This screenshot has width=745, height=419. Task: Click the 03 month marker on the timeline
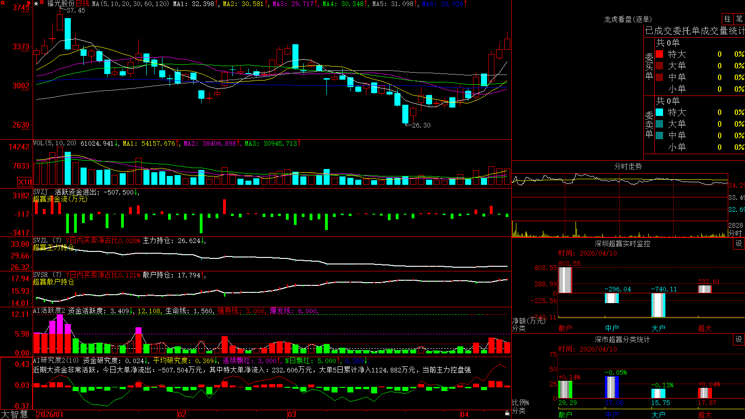click(x=291, y=414)
